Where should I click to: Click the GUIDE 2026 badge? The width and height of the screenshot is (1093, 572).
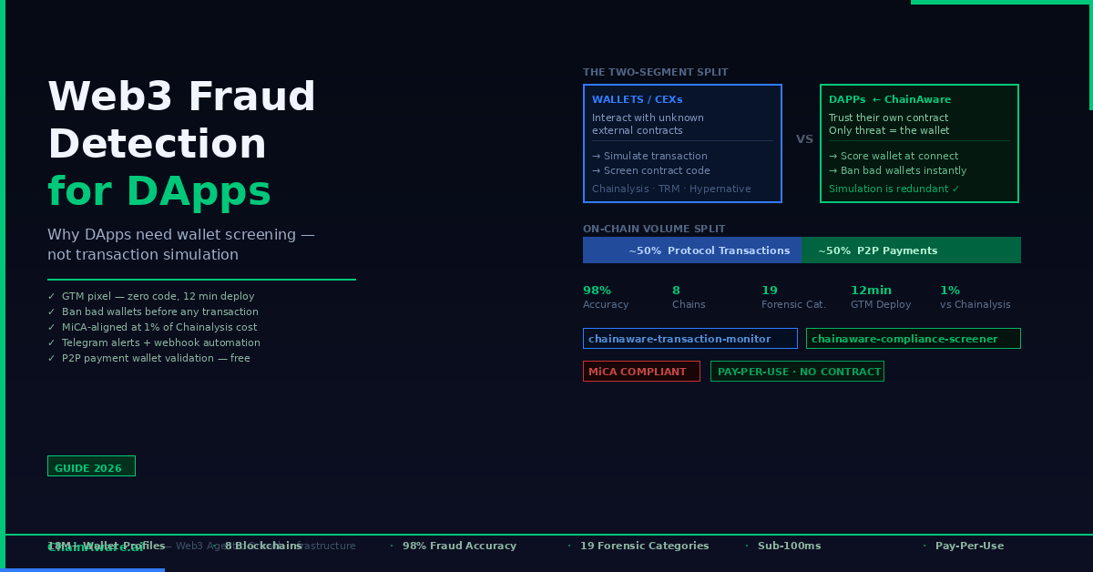(x=91, y=466)
